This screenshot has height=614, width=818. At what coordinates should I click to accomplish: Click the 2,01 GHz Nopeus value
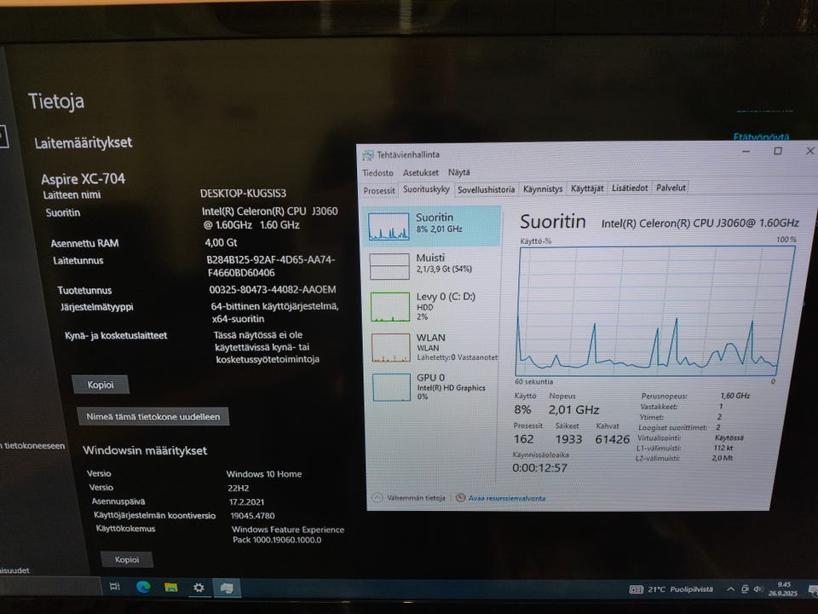(573, 410)
